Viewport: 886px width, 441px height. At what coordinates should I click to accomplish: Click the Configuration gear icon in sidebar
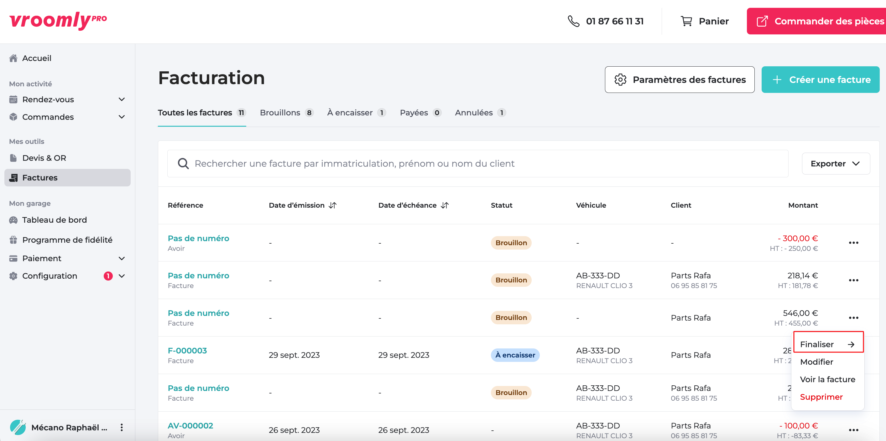13,276
